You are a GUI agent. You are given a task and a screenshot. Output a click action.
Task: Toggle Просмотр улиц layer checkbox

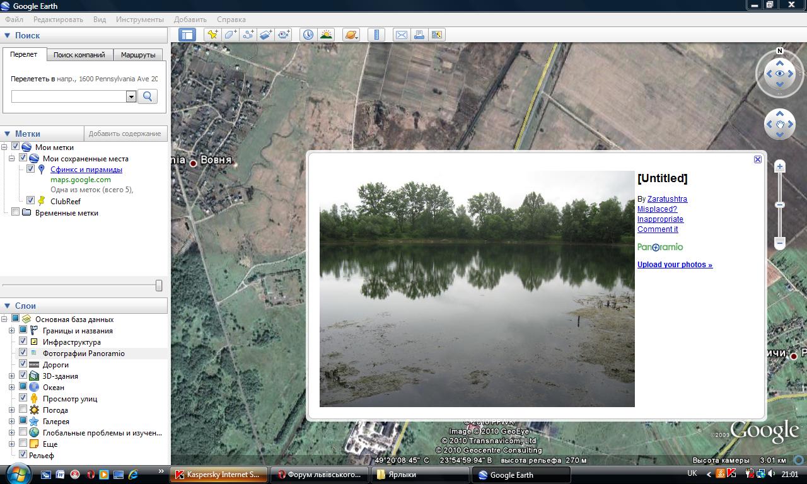tap(23, 398)
